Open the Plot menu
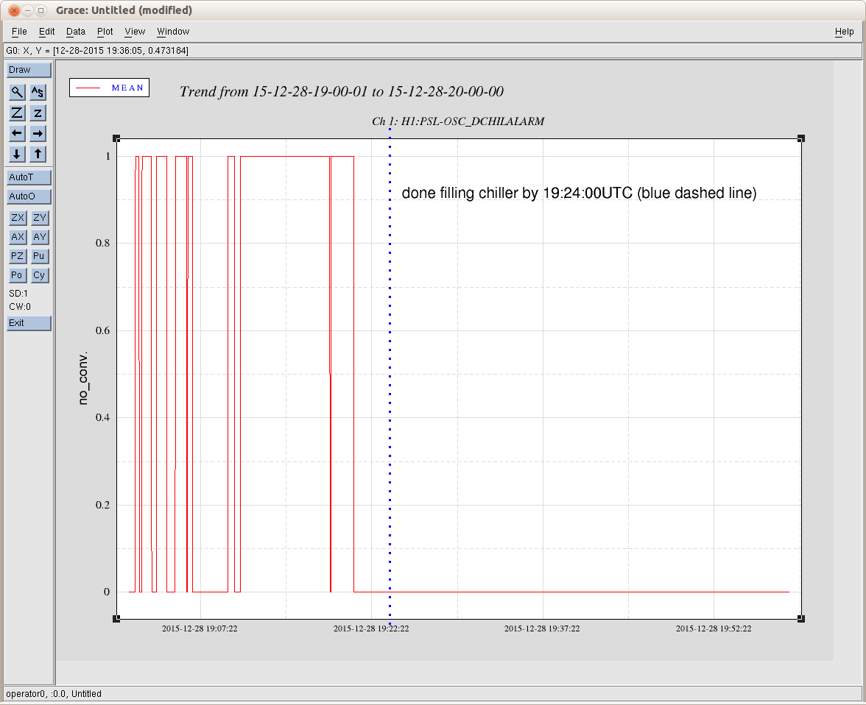Viewport: 866px width, 705px height. click(105, 32)
